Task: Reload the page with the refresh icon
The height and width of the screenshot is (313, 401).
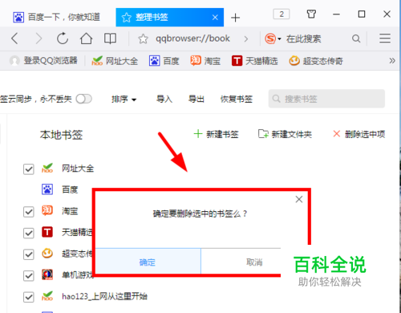Action: (x=63, y=39)
